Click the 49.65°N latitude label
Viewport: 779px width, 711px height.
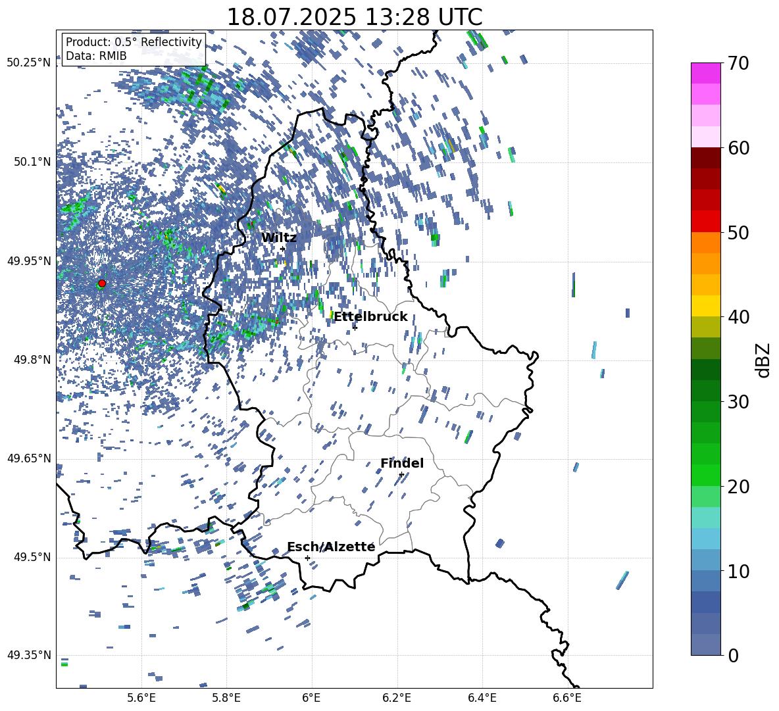click(x=30, y=458)
